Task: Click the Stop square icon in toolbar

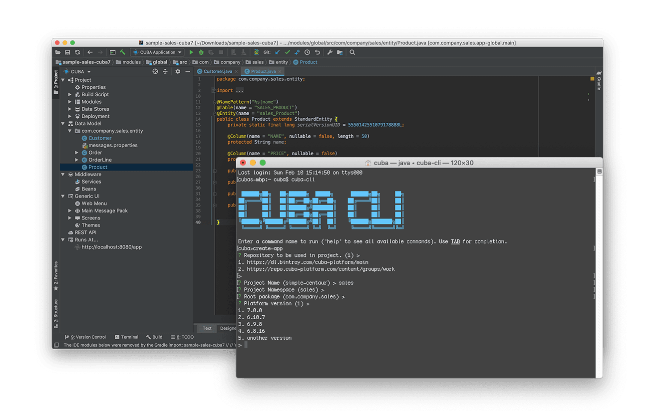Action: click(x=221, y=52)
